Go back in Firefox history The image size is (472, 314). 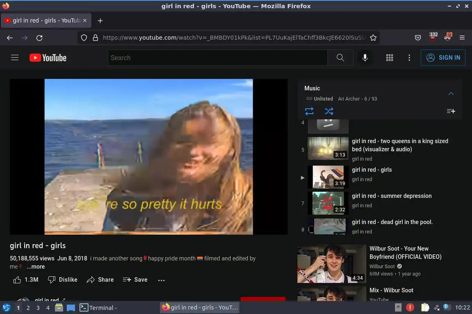tap(10, 38)
